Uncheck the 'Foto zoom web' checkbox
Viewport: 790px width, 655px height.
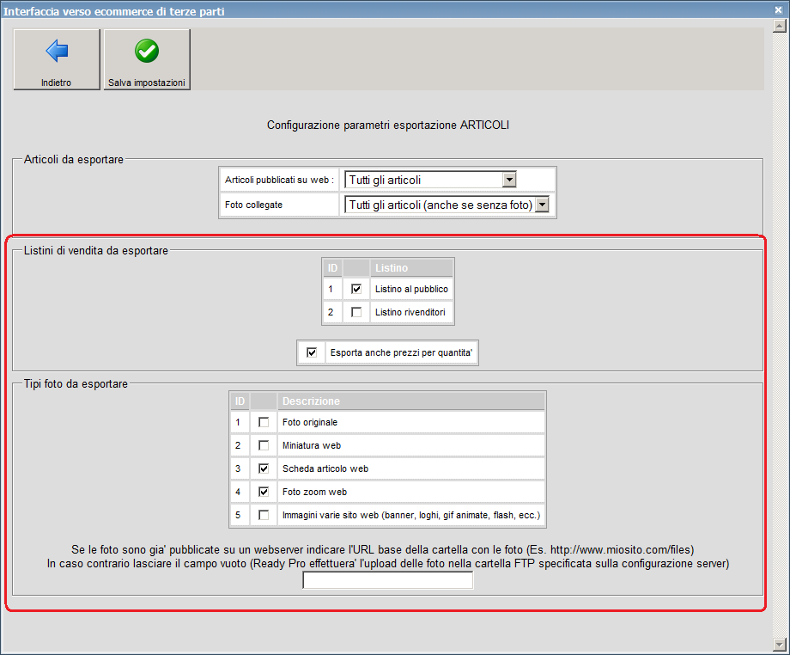(x=264, y=492)
